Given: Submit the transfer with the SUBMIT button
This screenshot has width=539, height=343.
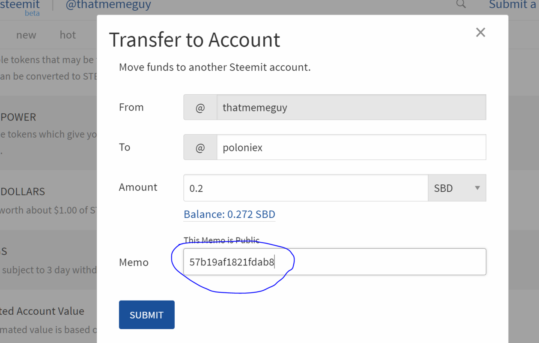Looking at the screenshot, I should tap(147, 315).
